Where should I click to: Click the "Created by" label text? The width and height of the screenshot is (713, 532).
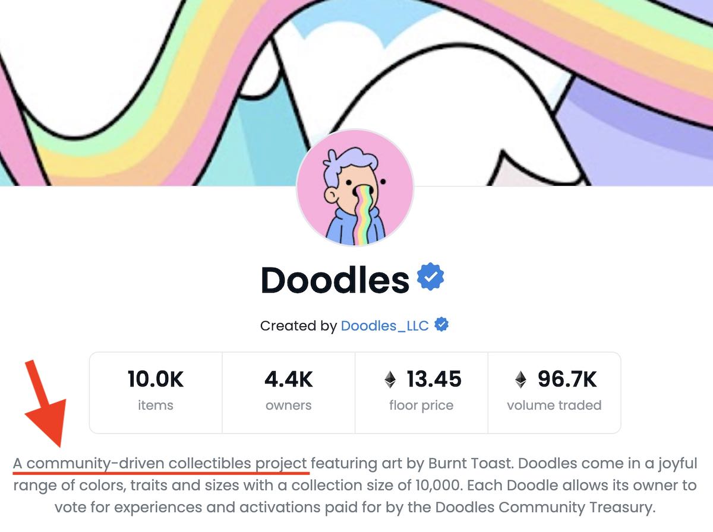point(298,326)
